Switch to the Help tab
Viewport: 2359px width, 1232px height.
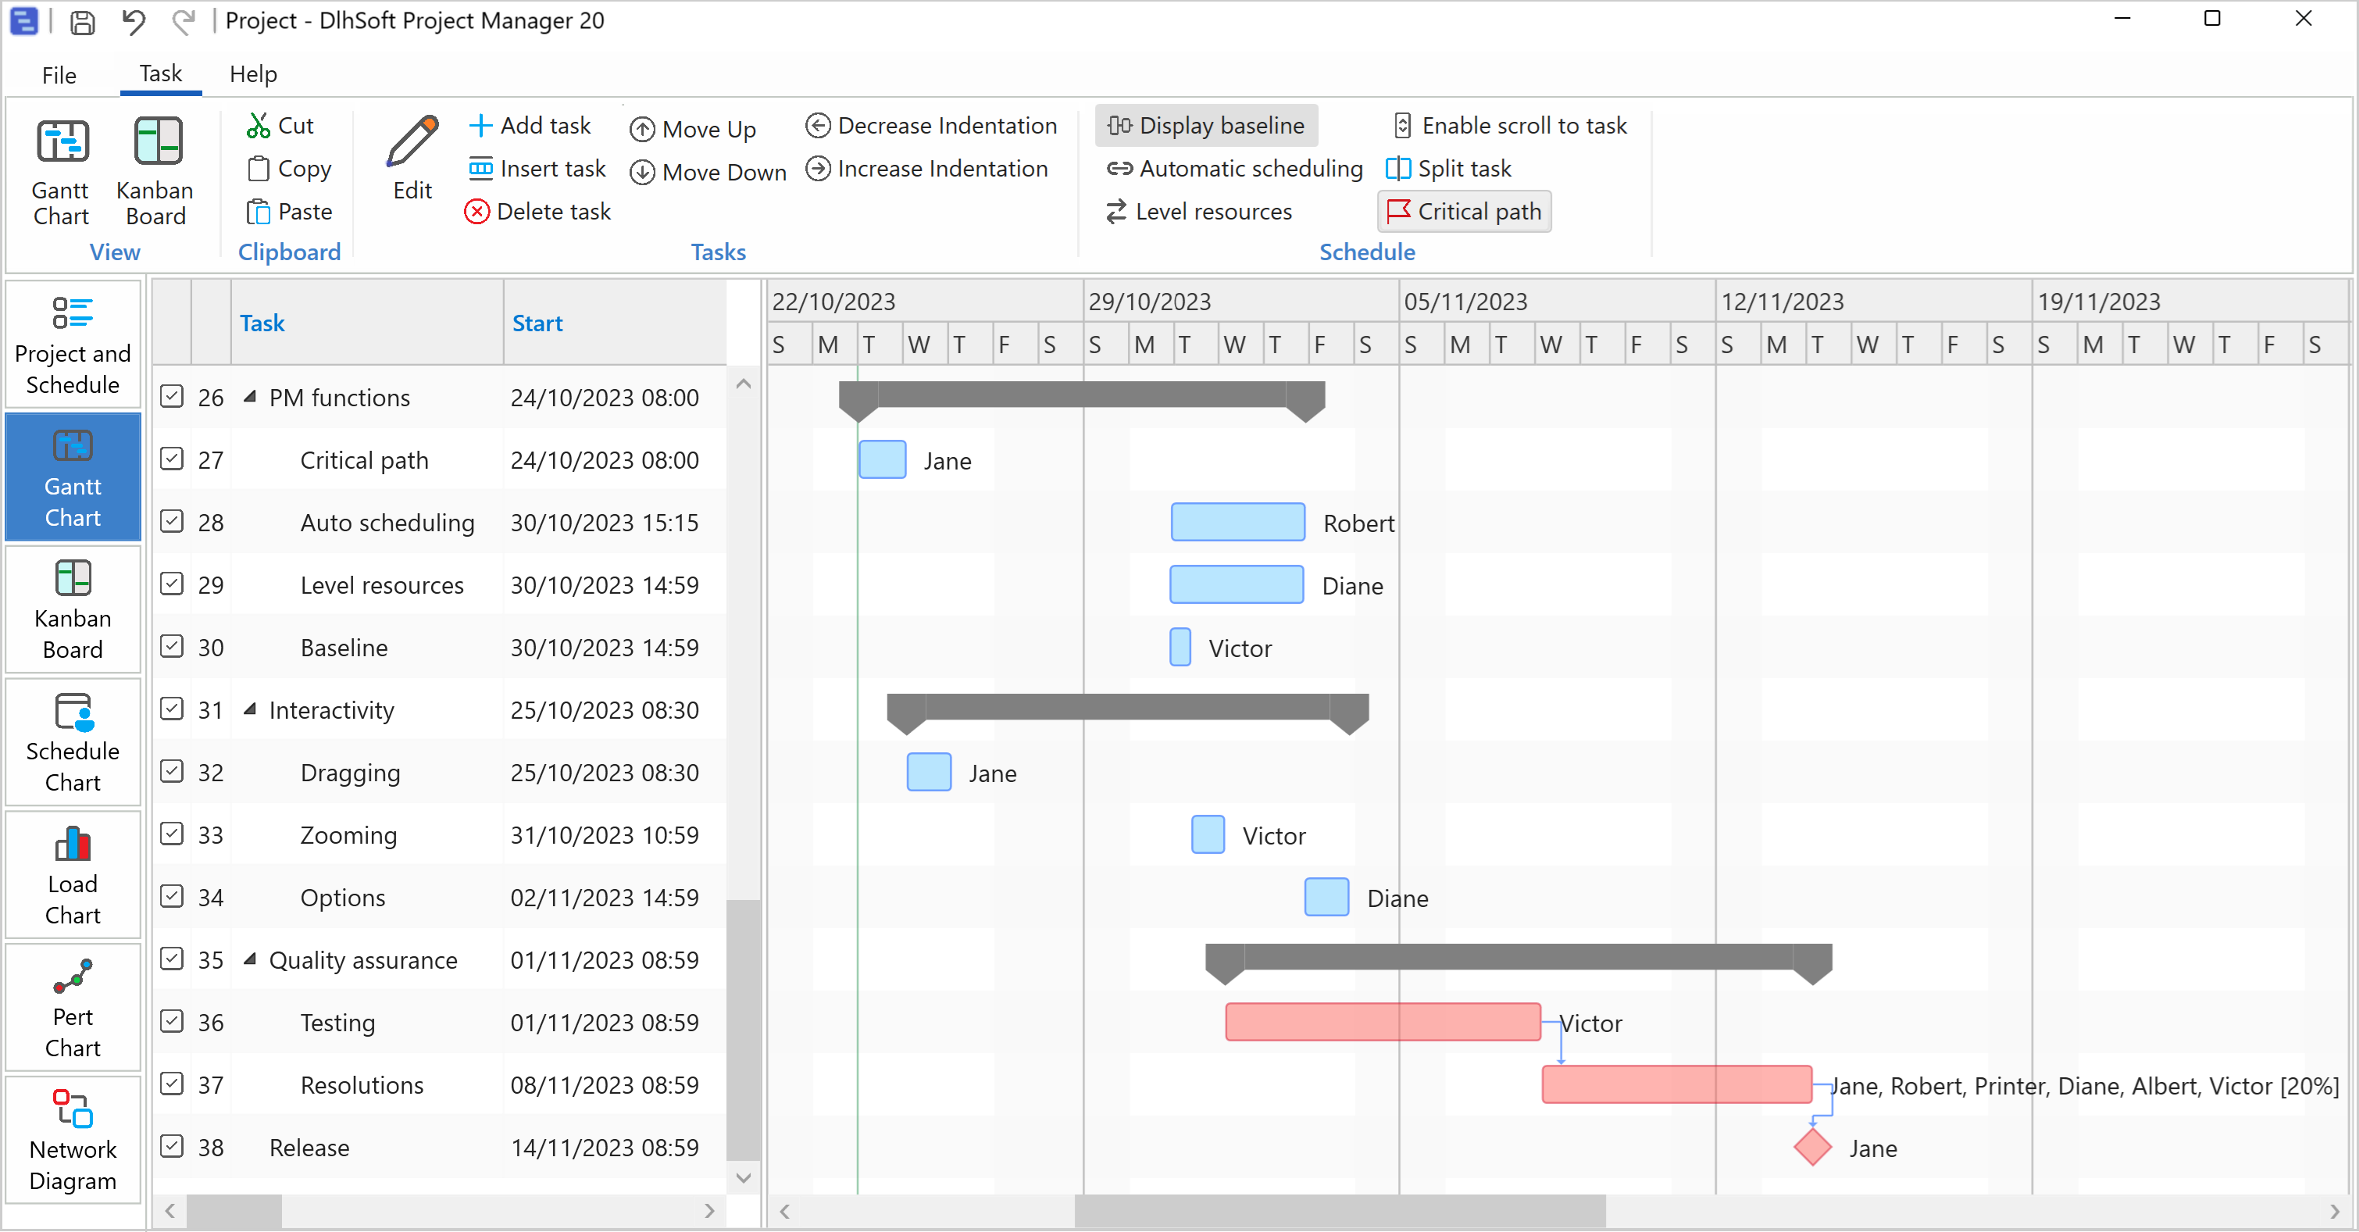click(254, 74)
